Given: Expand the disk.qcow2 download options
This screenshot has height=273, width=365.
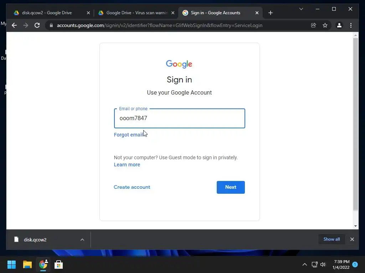Looking at the screenshot, I should point(82,240).
